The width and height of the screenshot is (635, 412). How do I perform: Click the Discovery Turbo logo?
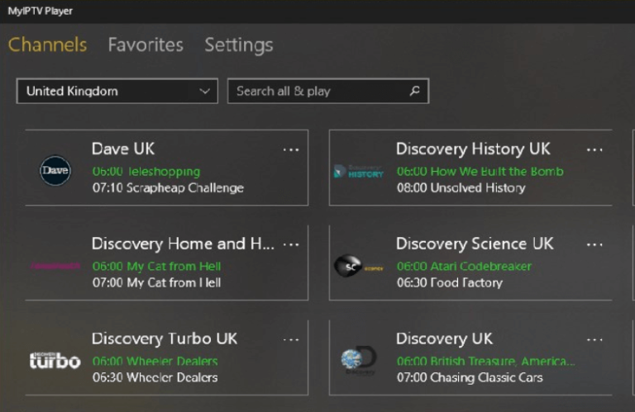[55, 360]
